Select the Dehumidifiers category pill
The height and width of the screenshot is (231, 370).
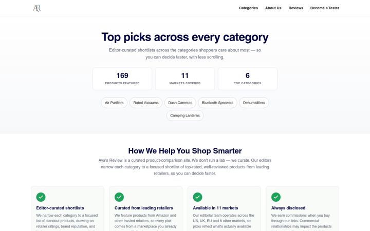coord(254,103)
